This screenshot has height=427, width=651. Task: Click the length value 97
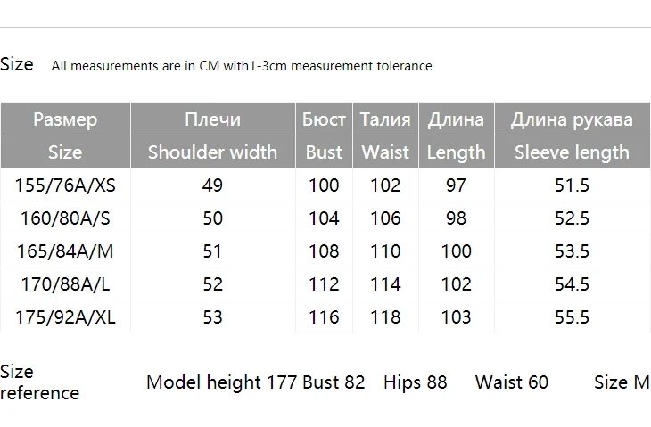coord(456,185)
